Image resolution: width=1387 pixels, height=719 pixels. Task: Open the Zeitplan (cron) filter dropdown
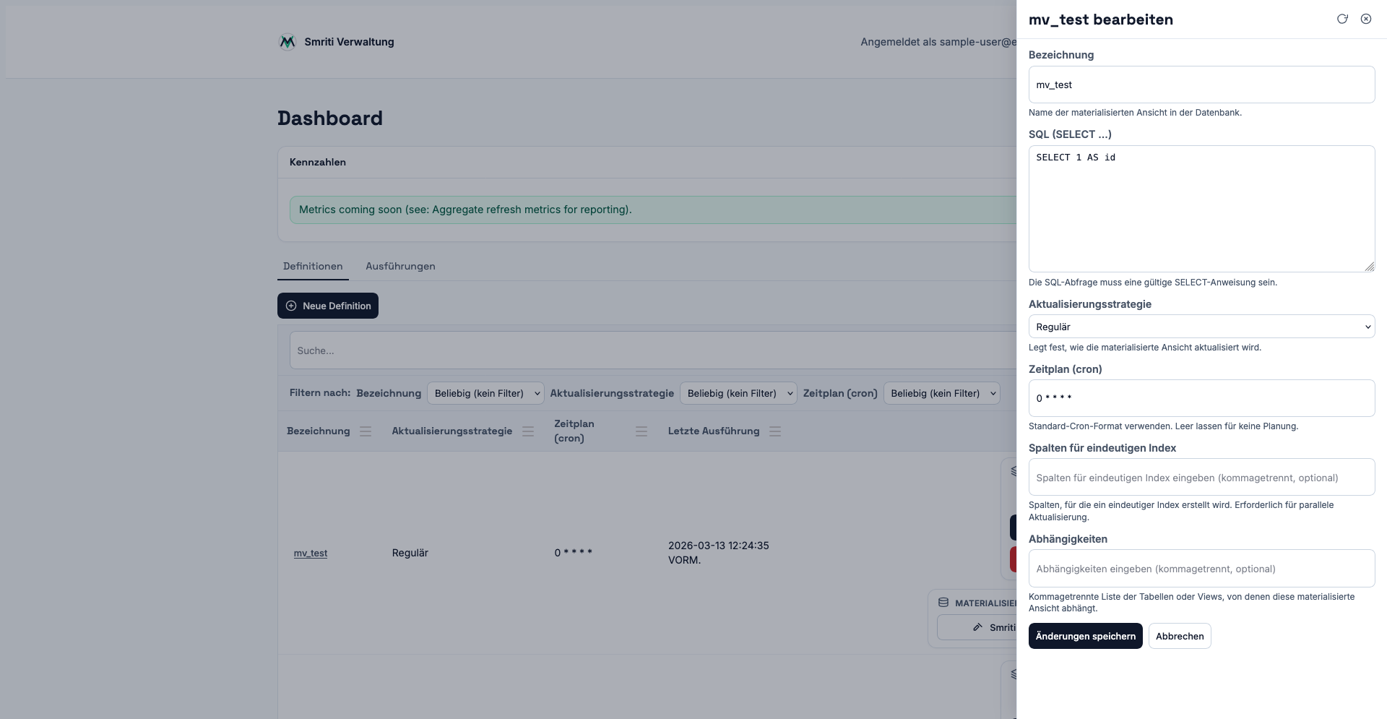pos(941,393)
